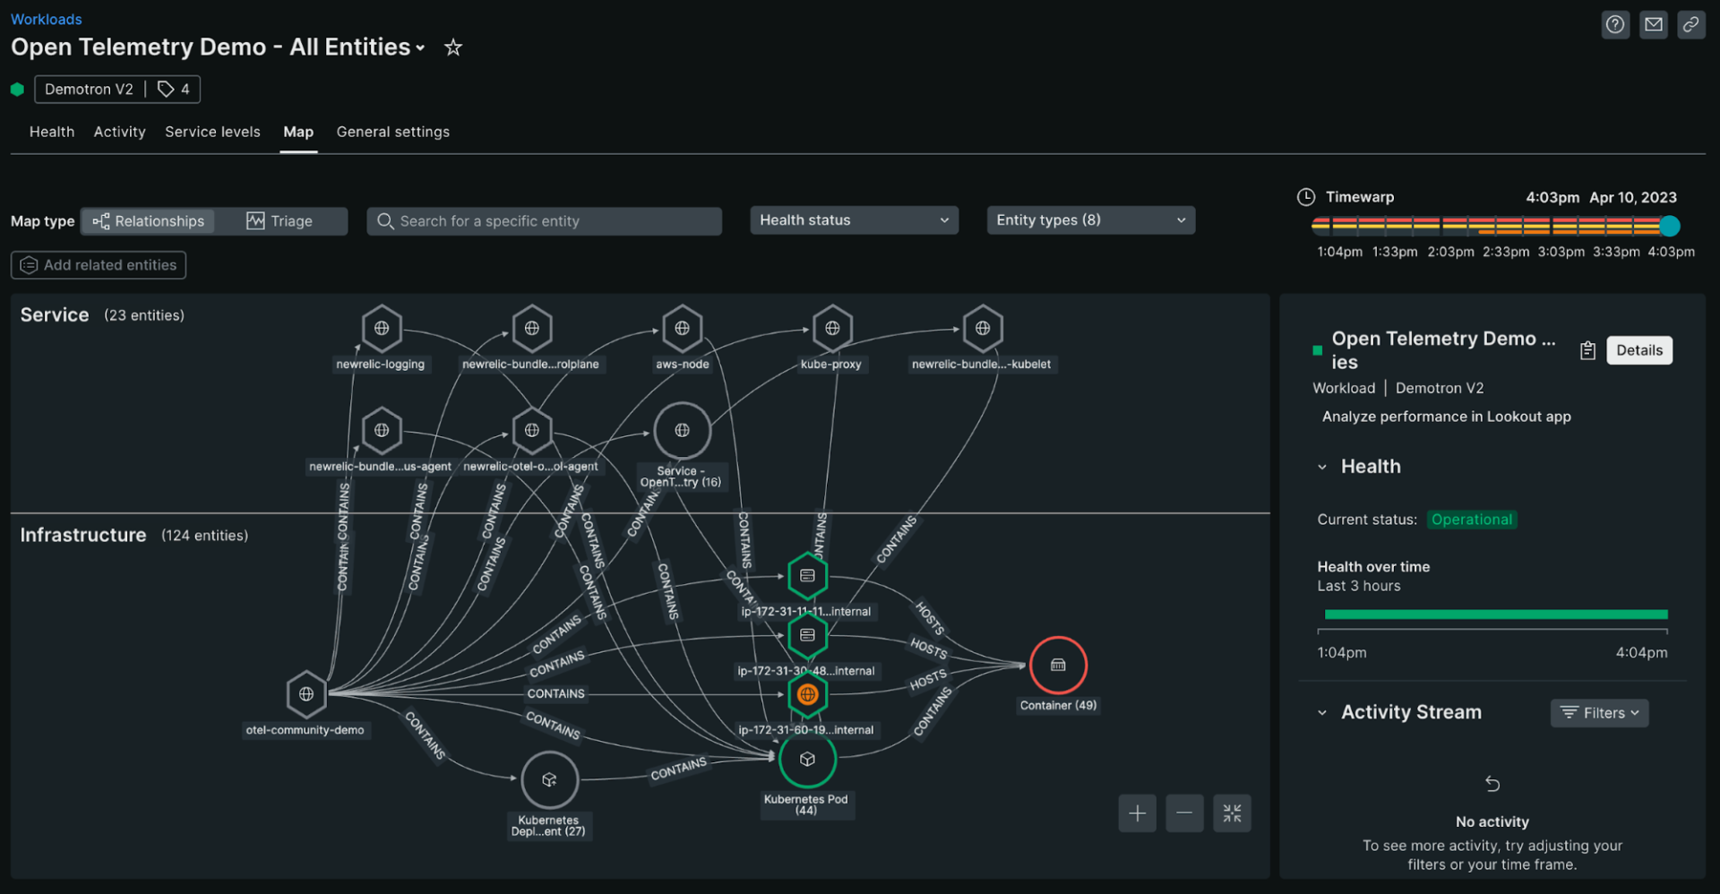Image resolution: width=1720 pixels, height=894 pixels.
Task: Collapse the Health section chevron
Action: (x=1322, y=467)
